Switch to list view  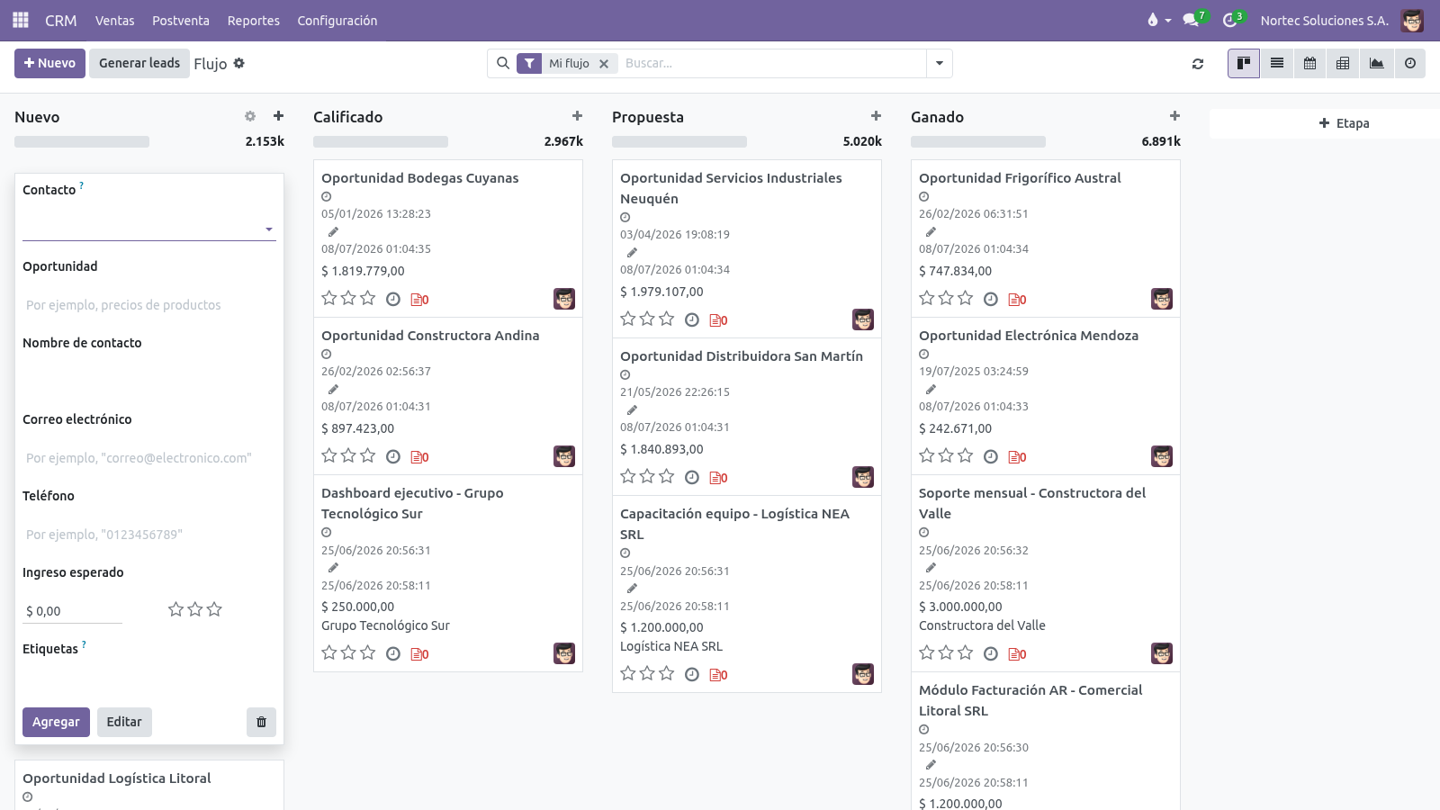tap(1277, 63)
